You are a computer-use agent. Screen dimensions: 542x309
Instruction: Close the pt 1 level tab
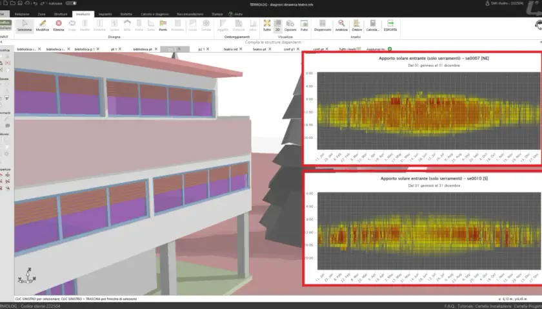click(120, 49)
